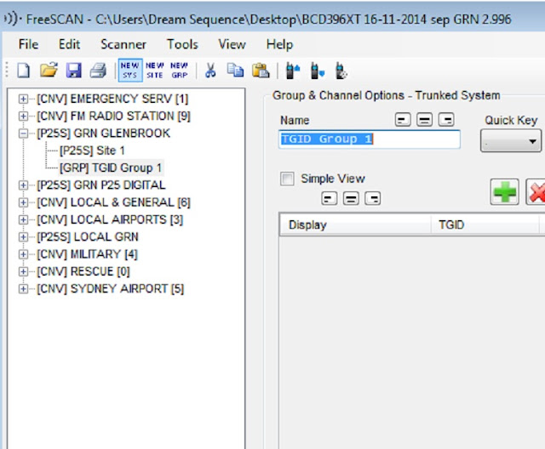Left-align the Name text with the first alignment icon

point(403,120)
